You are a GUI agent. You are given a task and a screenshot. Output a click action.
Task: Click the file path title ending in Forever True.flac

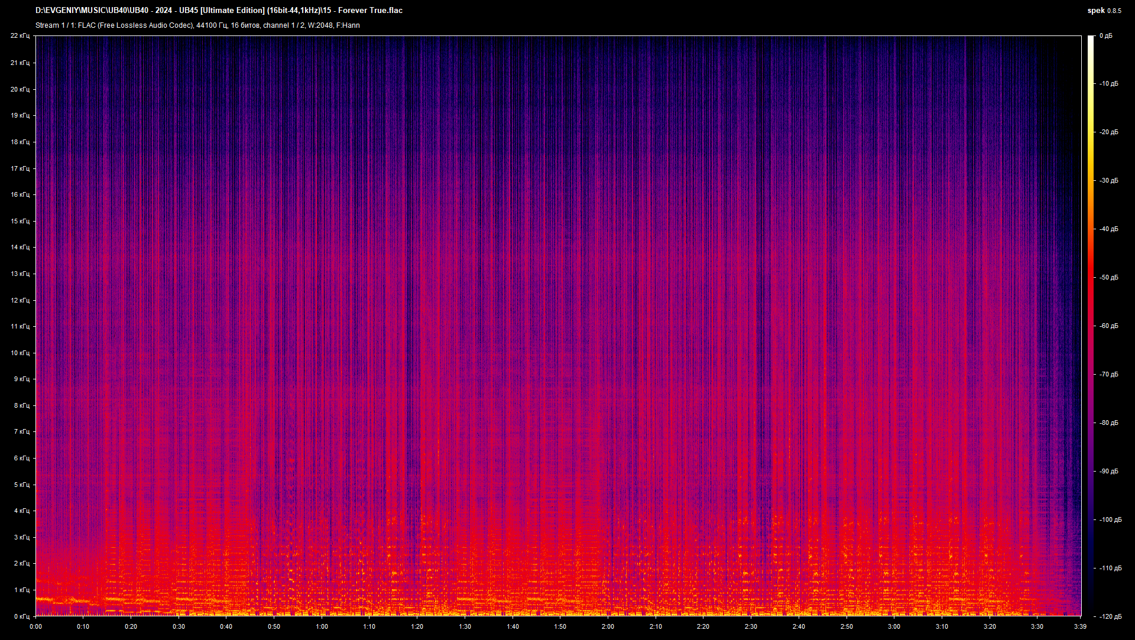click(219, 11)
